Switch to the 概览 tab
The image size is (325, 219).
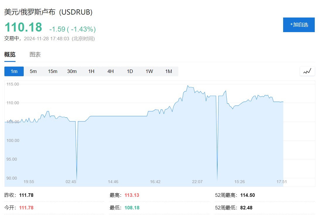click(10, 55)
